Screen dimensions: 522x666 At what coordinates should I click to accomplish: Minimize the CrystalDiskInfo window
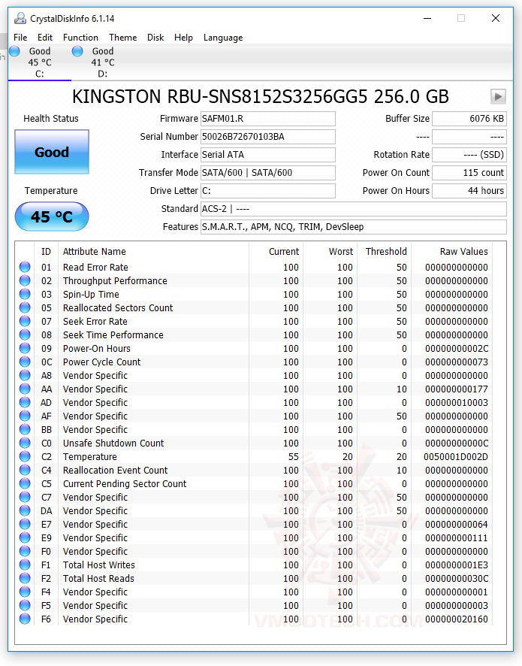click(x=427, y=18)
